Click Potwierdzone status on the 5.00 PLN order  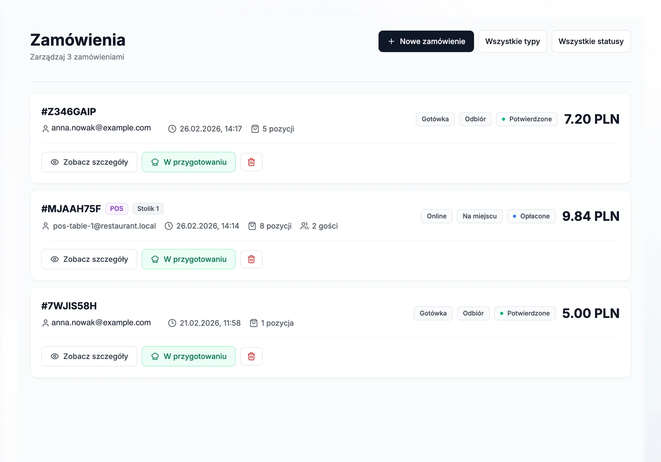[525, 313]
